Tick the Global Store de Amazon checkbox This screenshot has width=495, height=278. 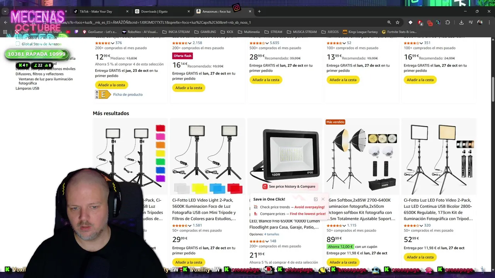point(18,44)
